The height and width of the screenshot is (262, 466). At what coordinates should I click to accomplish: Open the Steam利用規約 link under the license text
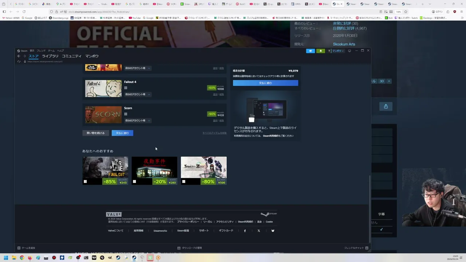[270, 136]
